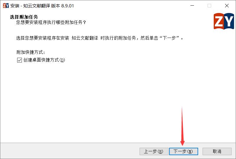Minimize the installer window

coord(192,6)
